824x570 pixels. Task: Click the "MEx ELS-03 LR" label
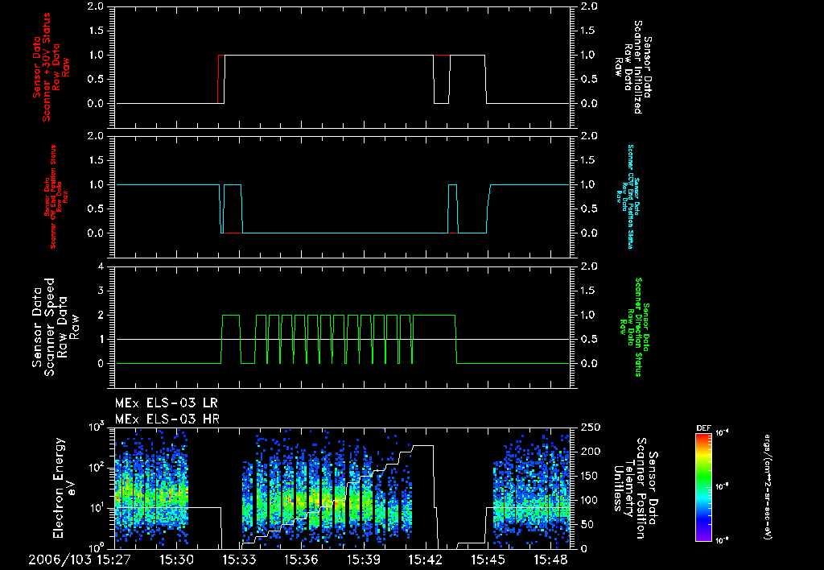166,403
